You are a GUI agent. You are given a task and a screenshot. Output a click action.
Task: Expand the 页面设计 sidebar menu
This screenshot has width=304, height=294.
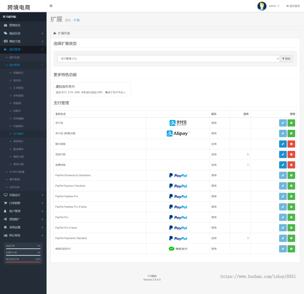[x=23, y=195]
